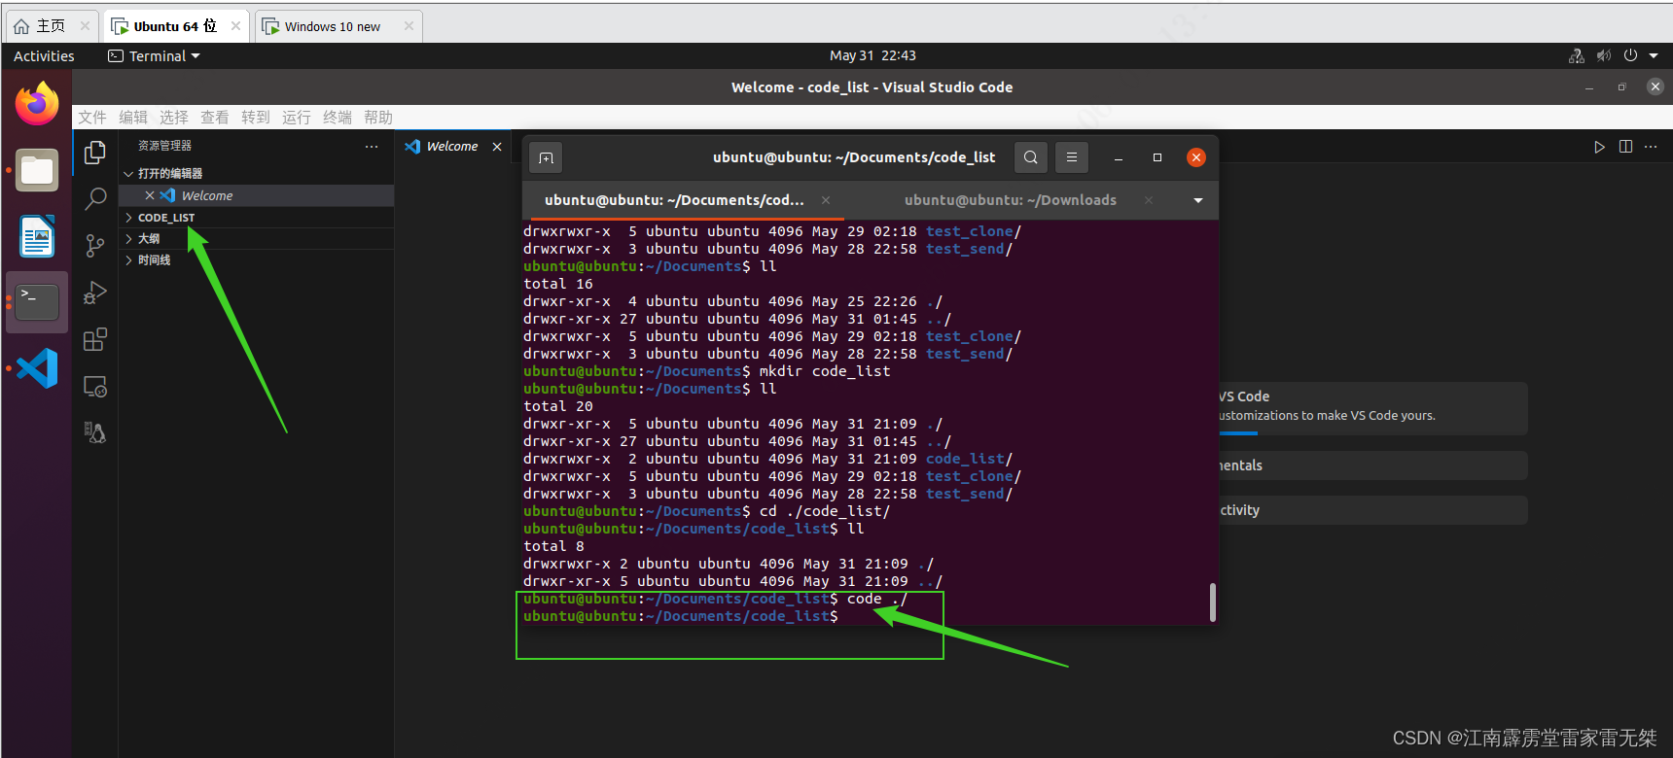Open the Run and Debug view
This screenshot has width=1673, height=758.
95,293
